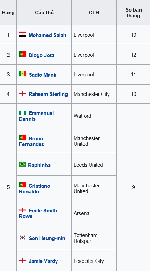This screenshot has width=150, height=272.
Task: Click the Egypt flag beside Mohamed Salah
Action: click(23, 34)
